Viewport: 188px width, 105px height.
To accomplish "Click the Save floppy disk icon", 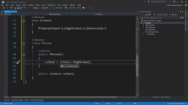I will click(x=18, y=8).
